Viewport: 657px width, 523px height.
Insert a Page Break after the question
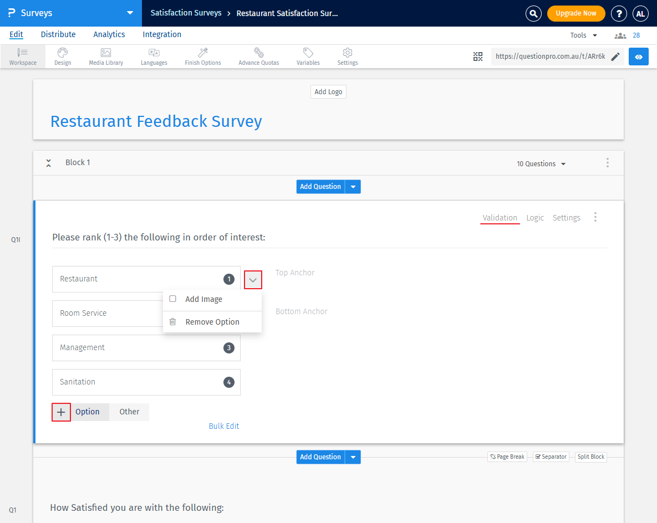(507, 457)
